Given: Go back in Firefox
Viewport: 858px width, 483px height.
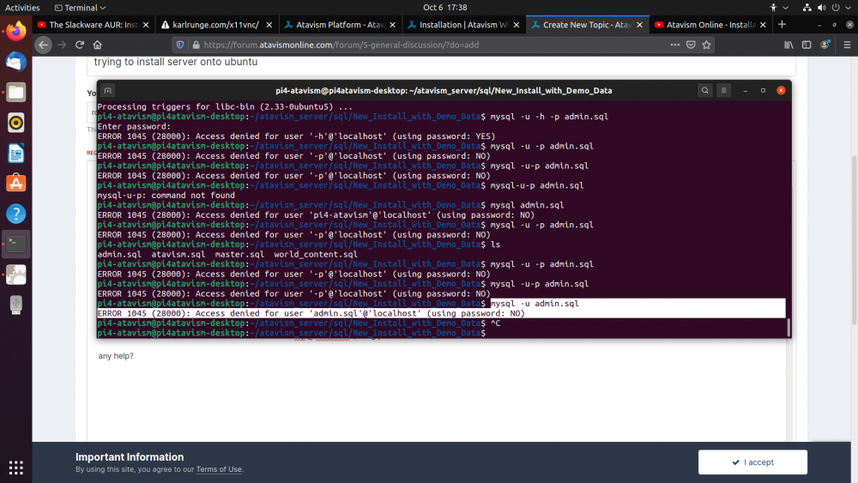Looking at the screenshot, I should [x=43, y=45].
